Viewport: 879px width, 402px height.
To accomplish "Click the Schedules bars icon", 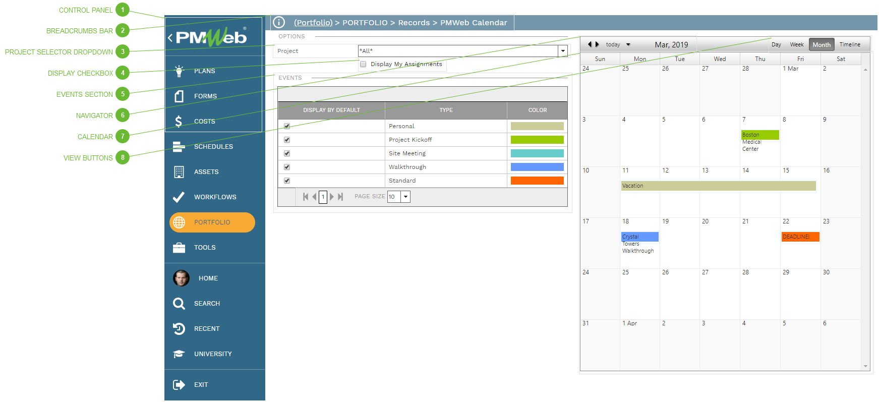I will (x=179, y=146).
